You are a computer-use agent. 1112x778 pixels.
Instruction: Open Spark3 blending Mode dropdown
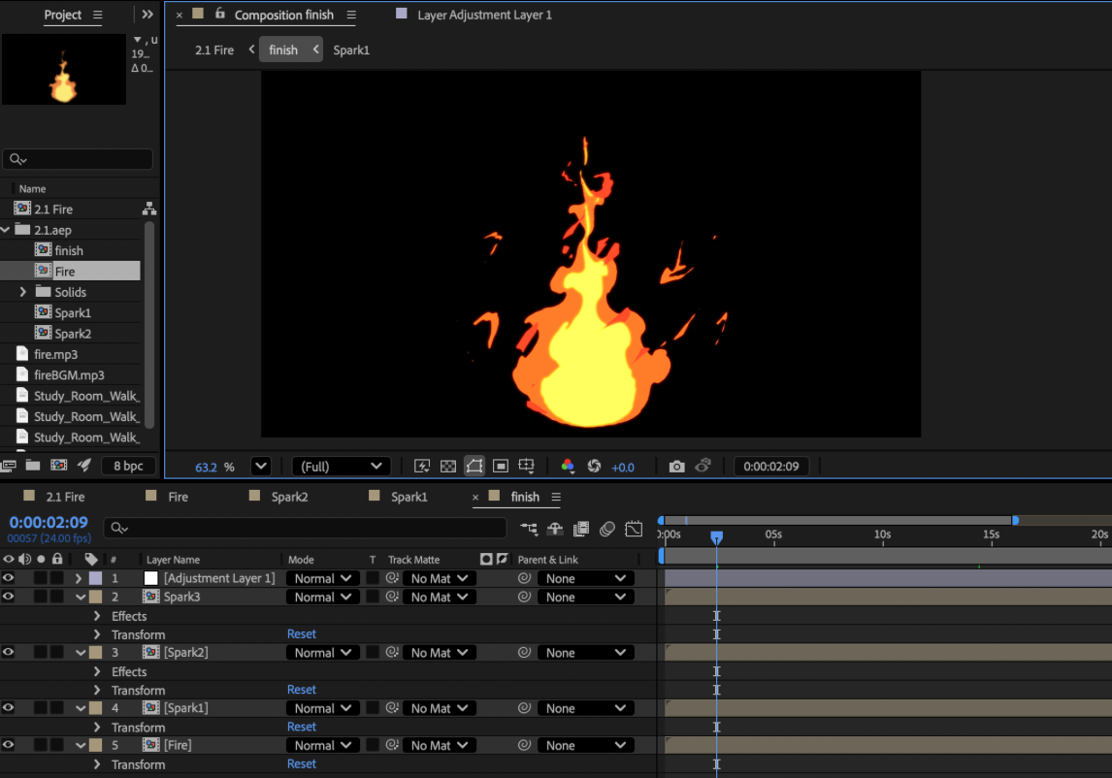coord(323,598)
